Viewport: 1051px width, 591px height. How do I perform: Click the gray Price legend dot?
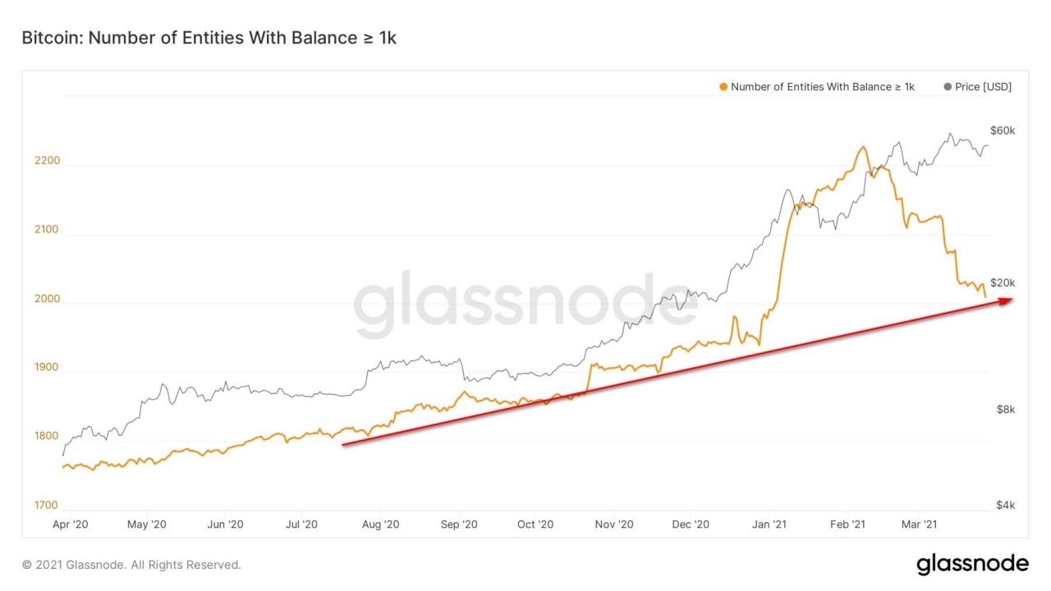(948, 87)
